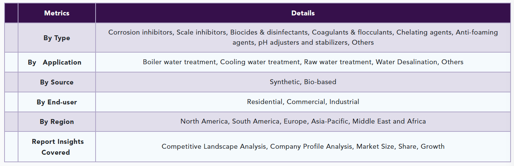Click the Residential, Commercial, Industrial cell
Viewport: 514px width, 166px height.
[x=303, y=102]
